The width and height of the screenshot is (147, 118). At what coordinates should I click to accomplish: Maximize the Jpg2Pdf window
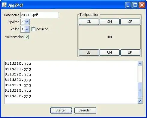pos(135,5)
